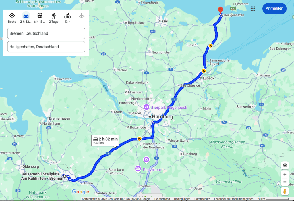Click the Anmelden sign-in button
The width and height of the screenshot is (294, 201).
pos(274,8)
